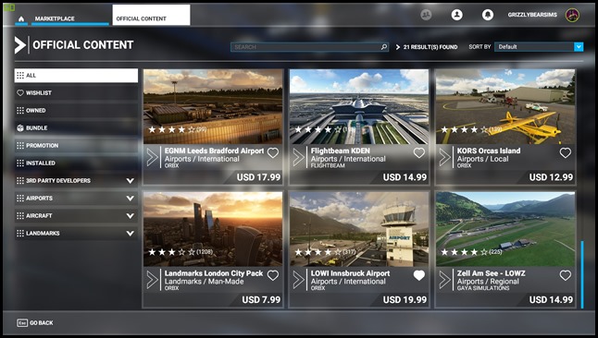Click Go Back button
The width and height of the screenshot is (598, 338).
pos(35,323)
